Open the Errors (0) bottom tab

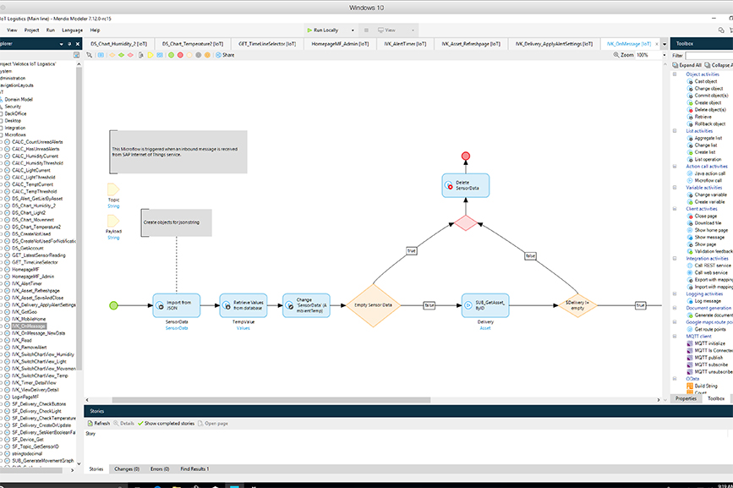click(160, 469)
